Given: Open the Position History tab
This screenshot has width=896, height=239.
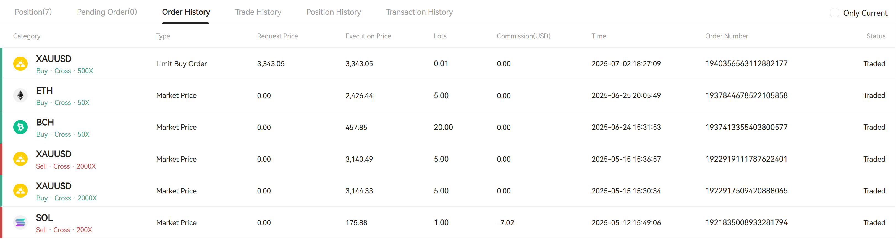Looking at the screenshot, I should click(x=334, y=12).
